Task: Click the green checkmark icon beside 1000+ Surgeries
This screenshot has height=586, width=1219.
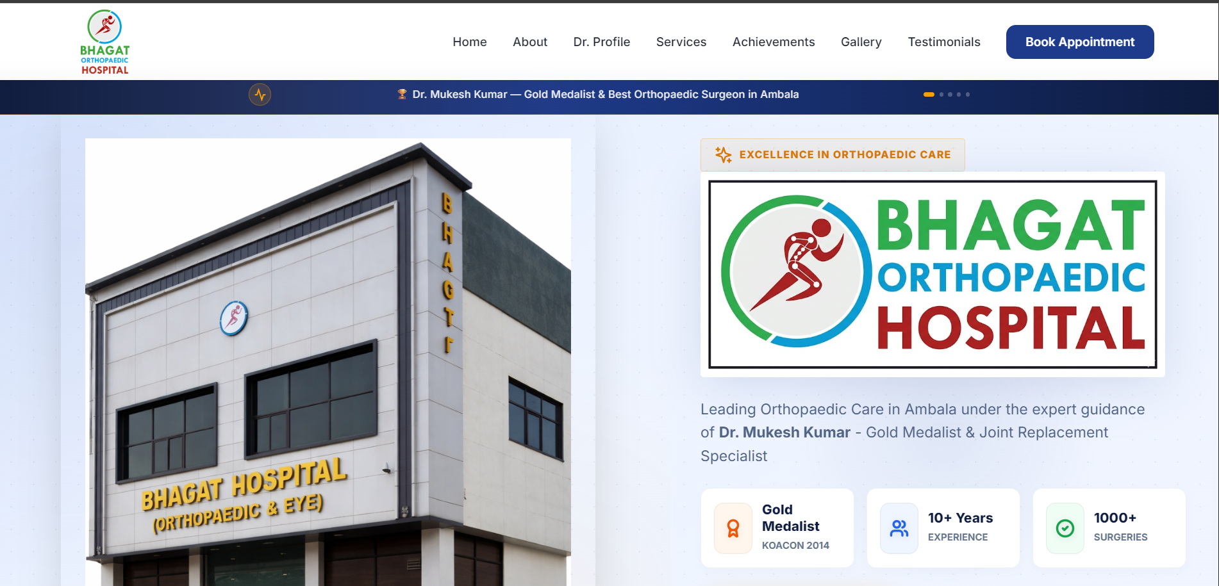Action: click(1065, 528)
